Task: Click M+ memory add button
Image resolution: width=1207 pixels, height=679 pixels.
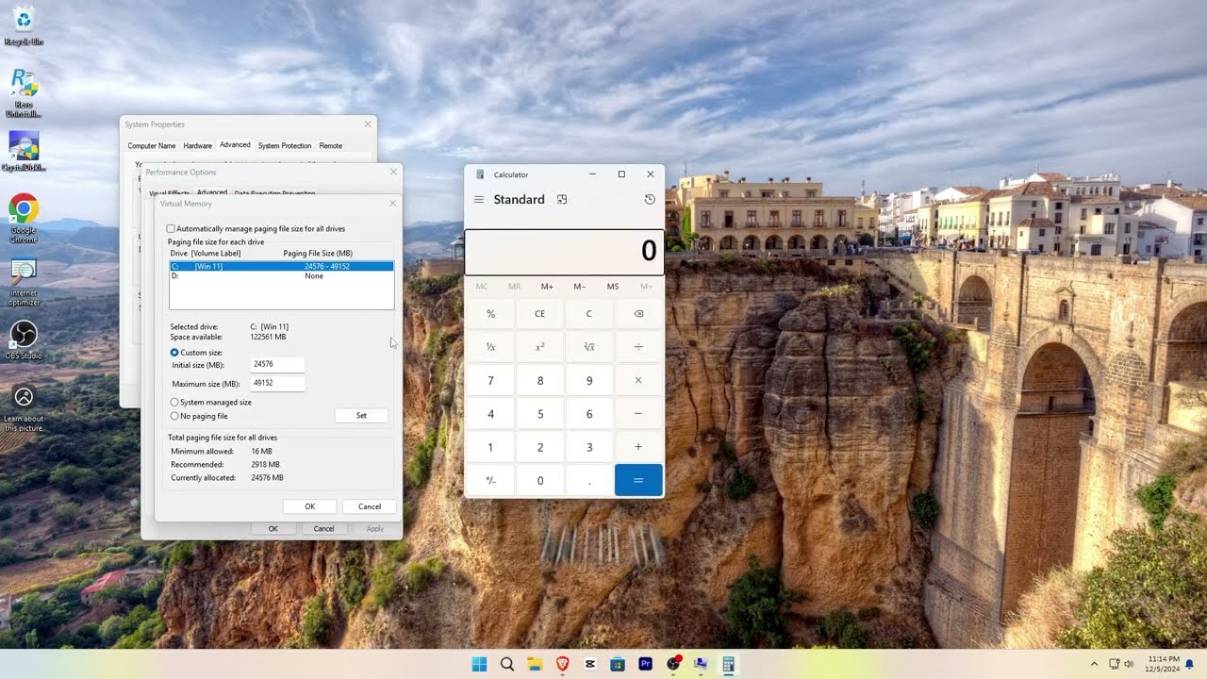Action: coord(547,287)
